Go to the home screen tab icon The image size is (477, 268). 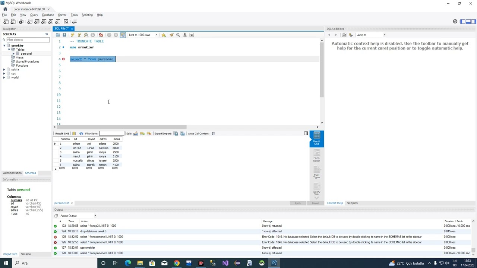[x=5, y=9]
